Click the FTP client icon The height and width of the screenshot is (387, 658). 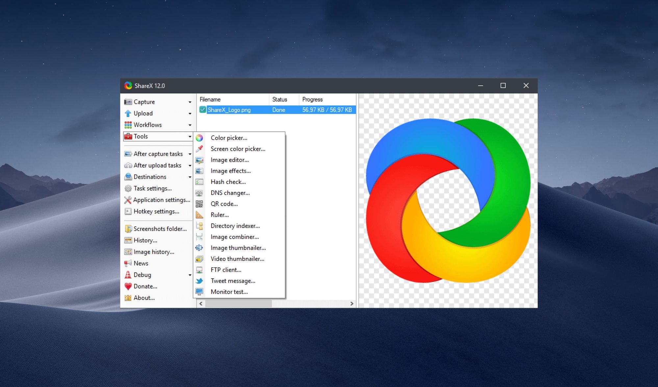199,270
